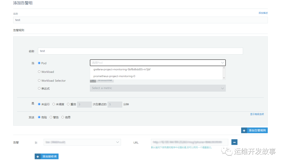Click the 显示高级选项 link

(x=257, y=114)
